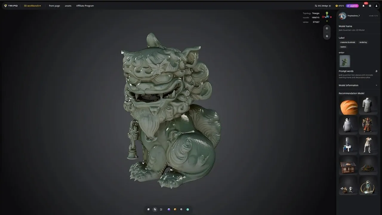This screenshot has width=382, height=215.
Task: Open the penguin recommendation model
Action: click(348, 125)
